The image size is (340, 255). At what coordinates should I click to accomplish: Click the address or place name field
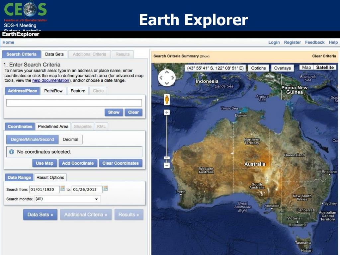(74, 103)
